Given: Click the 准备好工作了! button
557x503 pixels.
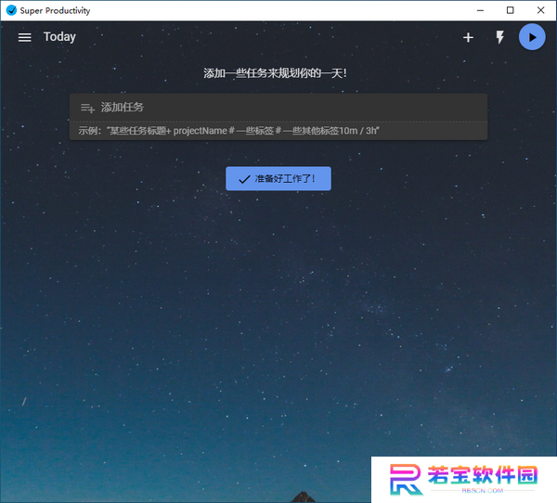Looking at the screenshot, I should tap(278, 178).
